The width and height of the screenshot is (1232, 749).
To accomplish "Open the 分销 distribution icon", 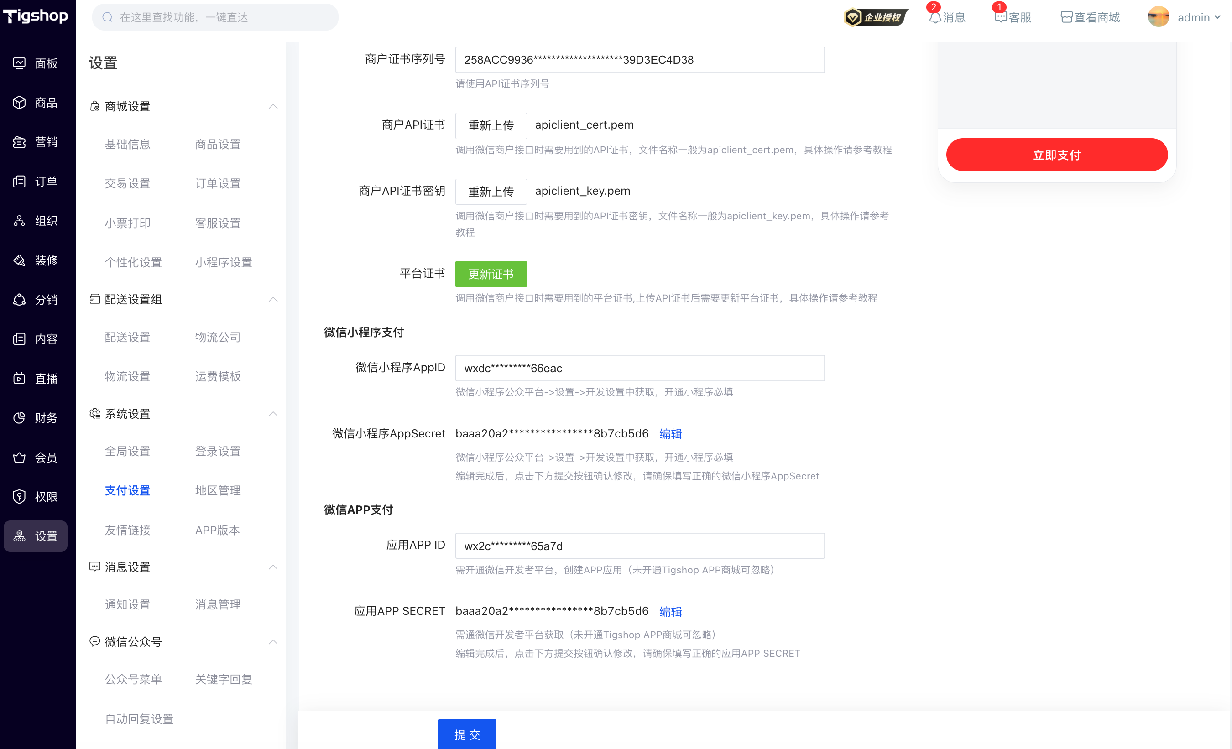I will click(x=19, y=300).
